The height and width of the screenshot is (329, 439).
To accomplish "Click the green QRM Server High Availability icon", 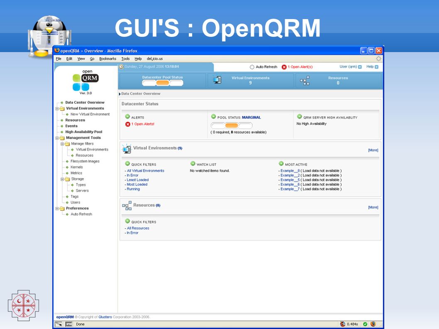I will pos(300,117).
